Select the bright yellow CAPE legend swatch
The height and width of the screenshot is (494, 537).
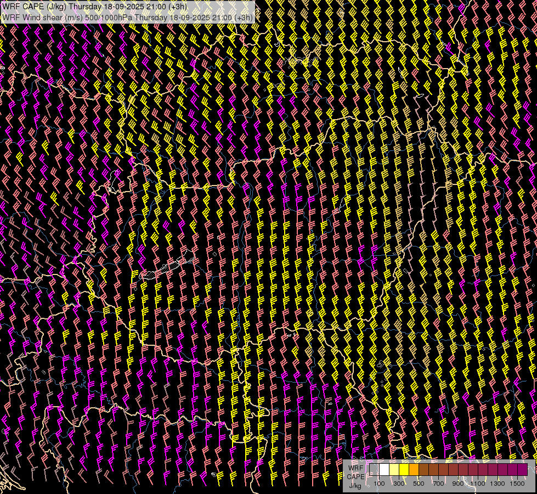404,470
